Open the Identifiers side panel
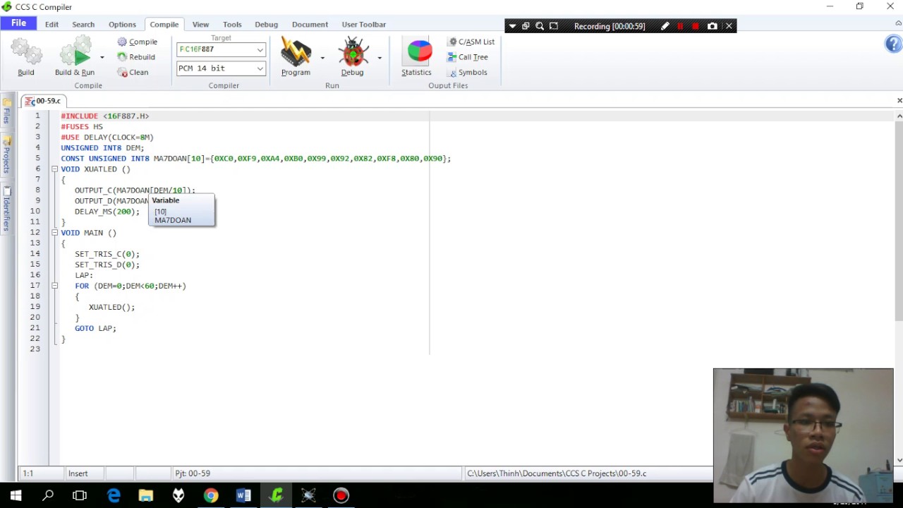The height and width of the screenshot is (508, 903). click(x=6, y=209)
